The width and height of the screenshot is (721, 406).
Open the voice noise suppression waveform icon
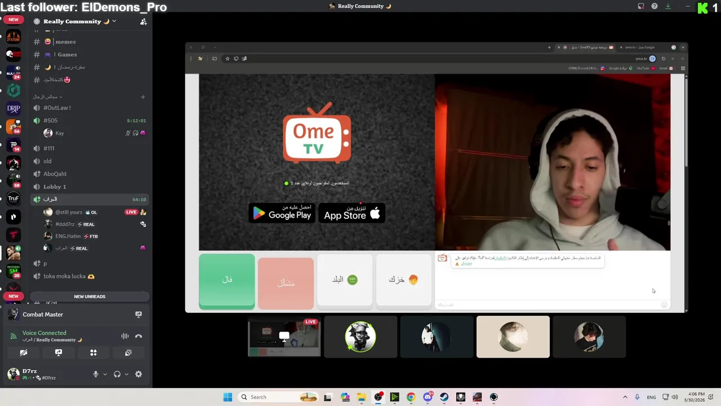tap(125, 336)
